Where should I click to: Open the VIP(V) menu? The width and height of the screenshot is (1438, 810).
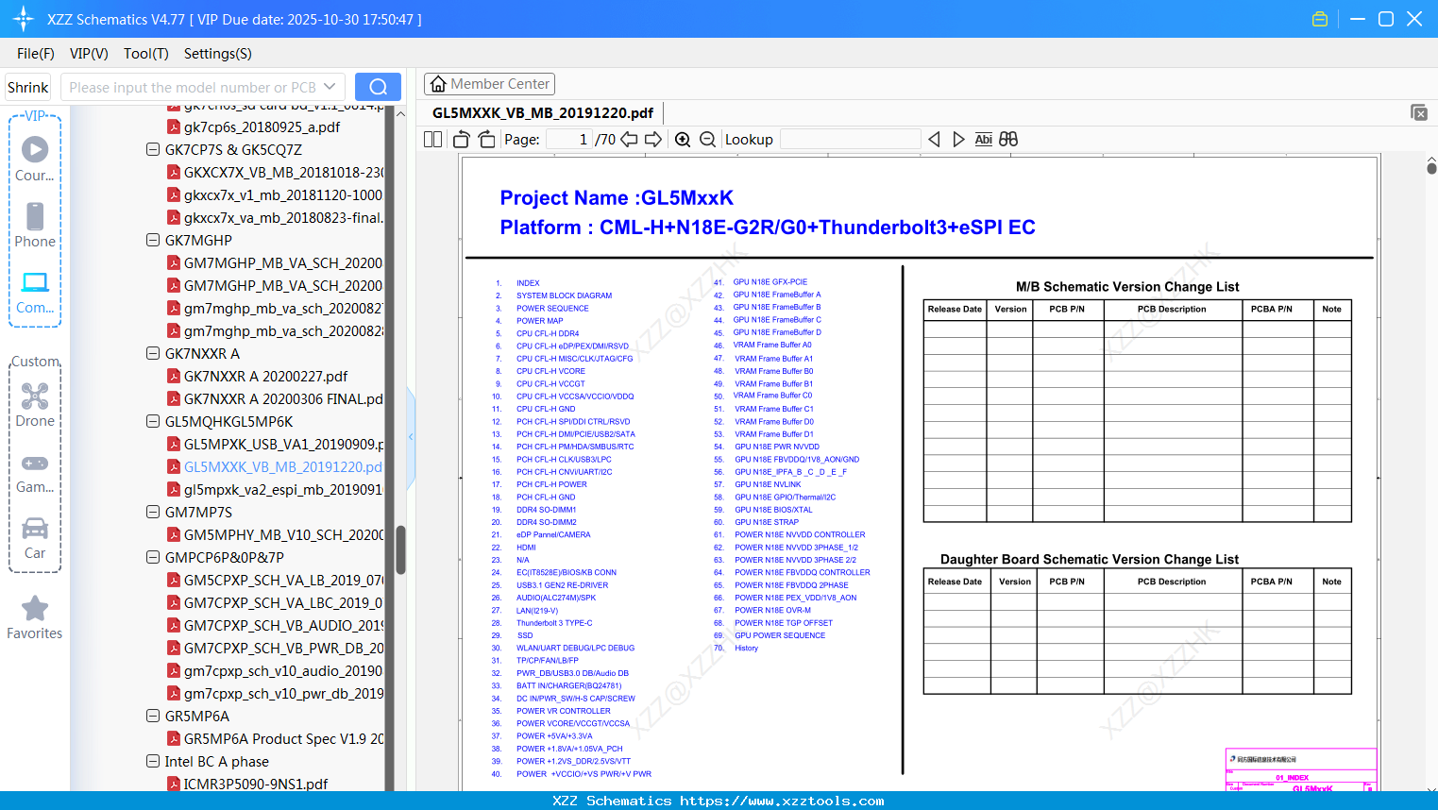tap(89, 54)
